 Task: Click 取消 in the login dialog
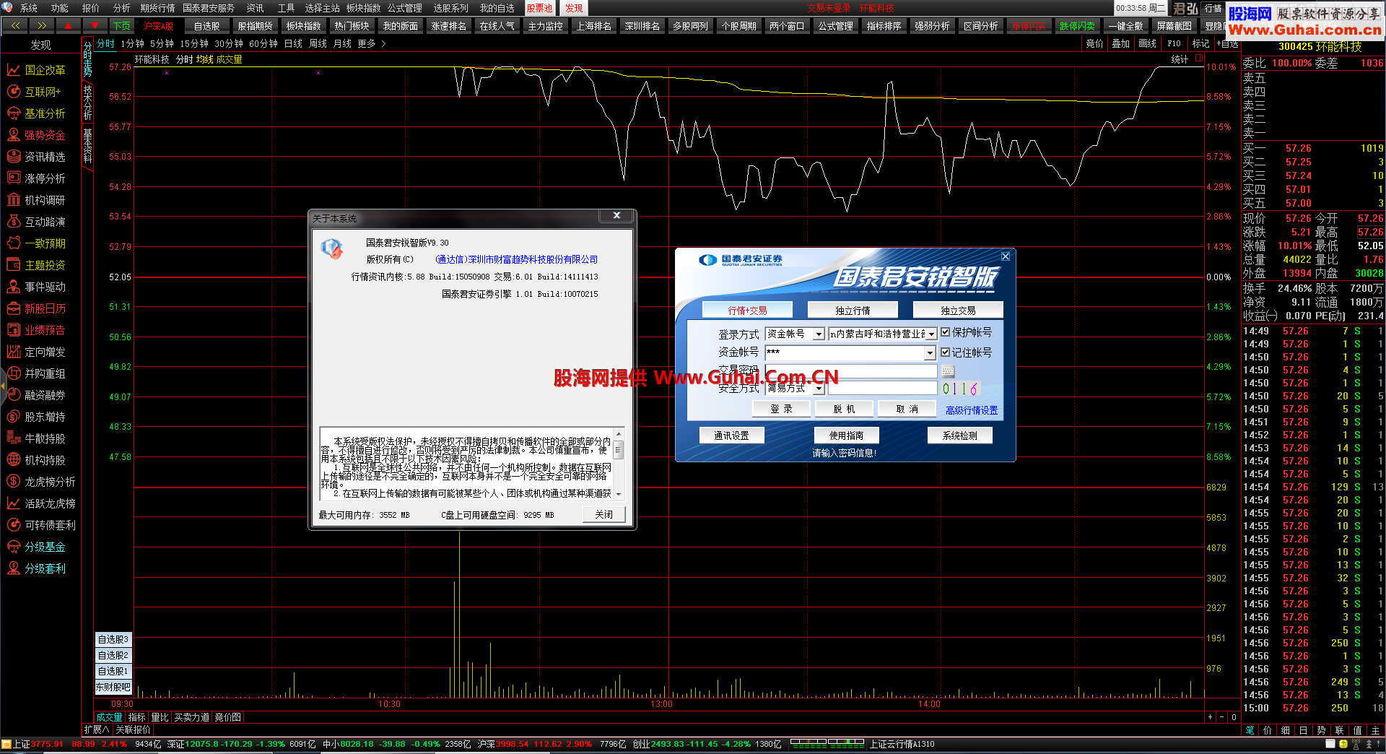(907, 409)
